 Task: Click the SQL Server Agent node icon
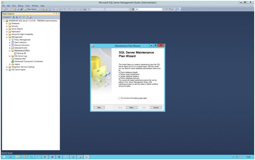point(10,69)
